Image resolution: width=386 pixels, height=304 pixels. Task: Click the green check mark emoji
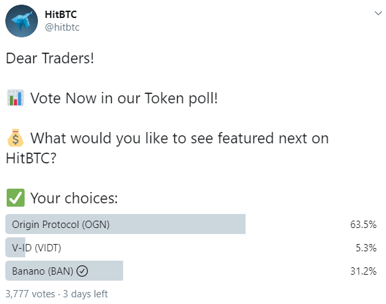[x=15, y=197]
